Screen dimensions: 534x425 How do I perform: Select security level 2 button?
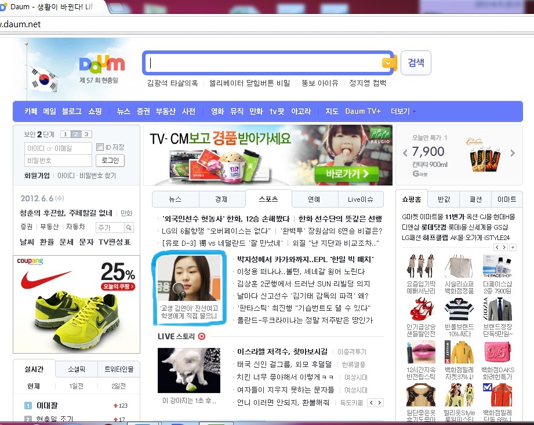click(76, 134)
